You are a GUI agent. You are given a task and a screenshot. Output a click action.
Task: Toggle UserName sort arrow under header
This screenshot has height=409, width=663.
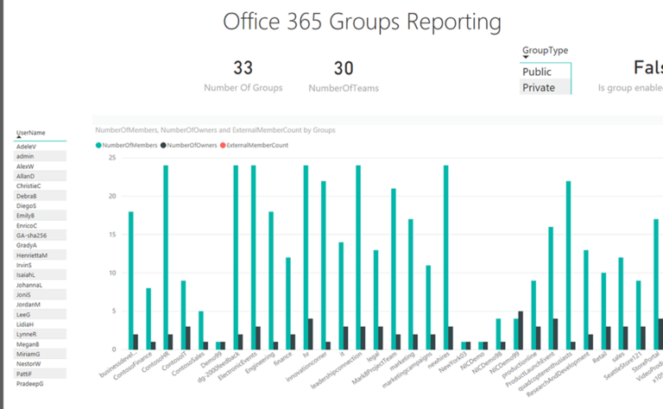[x=19, y=137]
